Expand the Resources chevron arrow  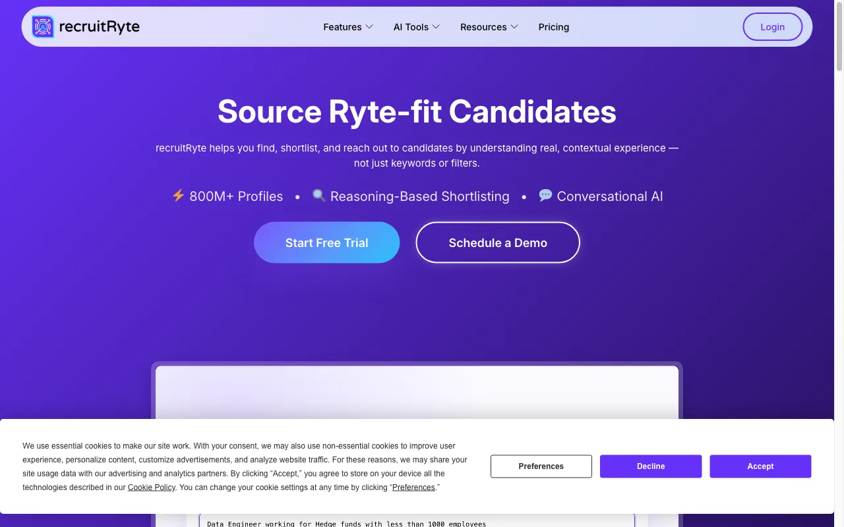[x=514, y=27]
